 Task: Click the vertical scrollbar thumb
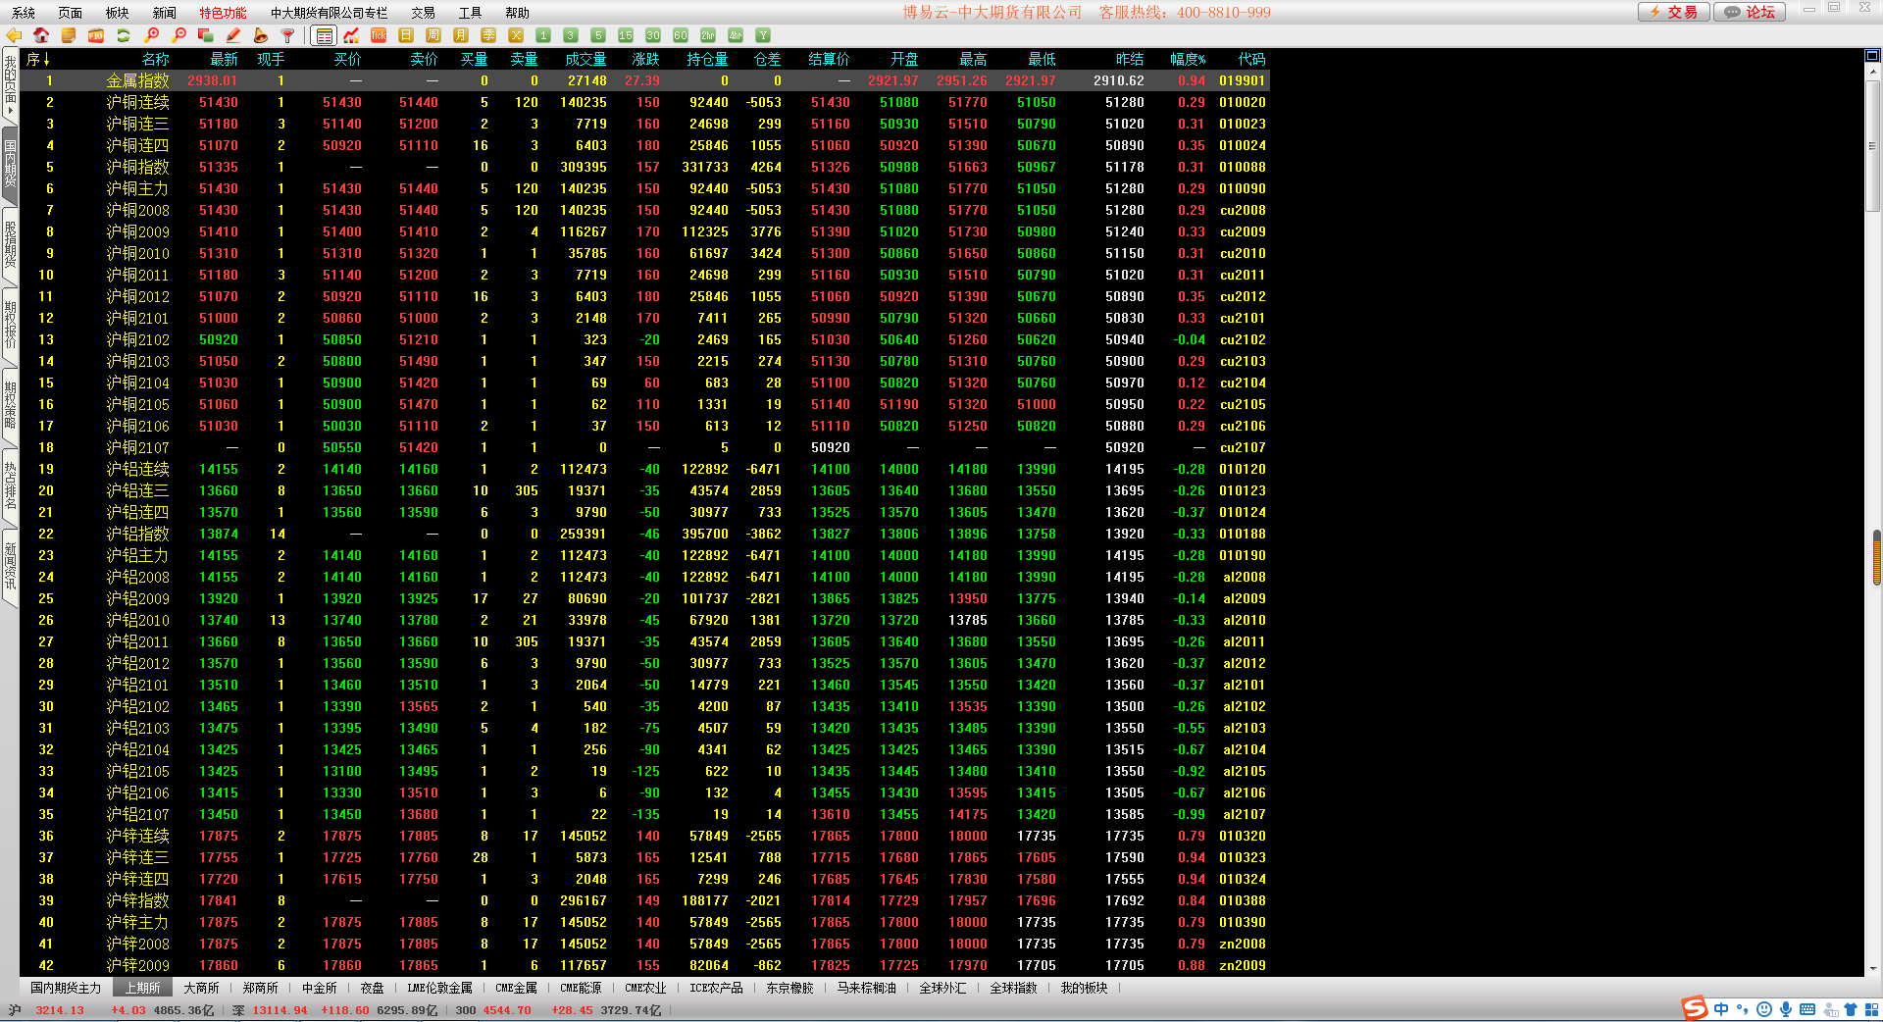pyautogui.click(x=1872, y=147)
